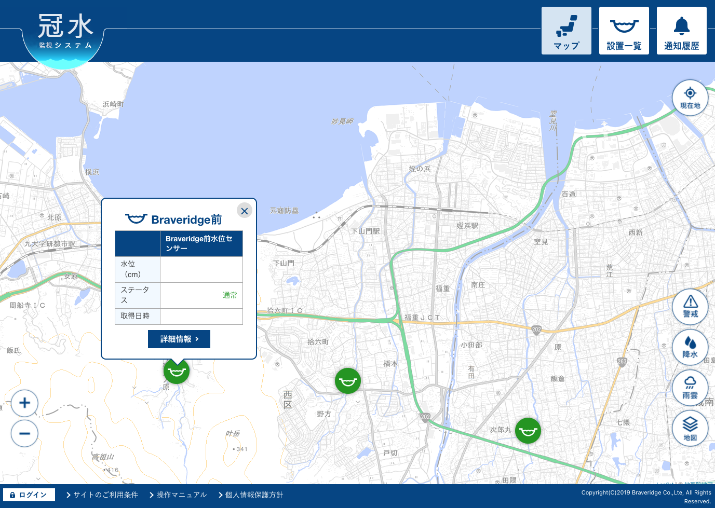Zoom out with the minus button
Image resolution: width=715 pixels, height=508 pixels.
tap(24, 434)
